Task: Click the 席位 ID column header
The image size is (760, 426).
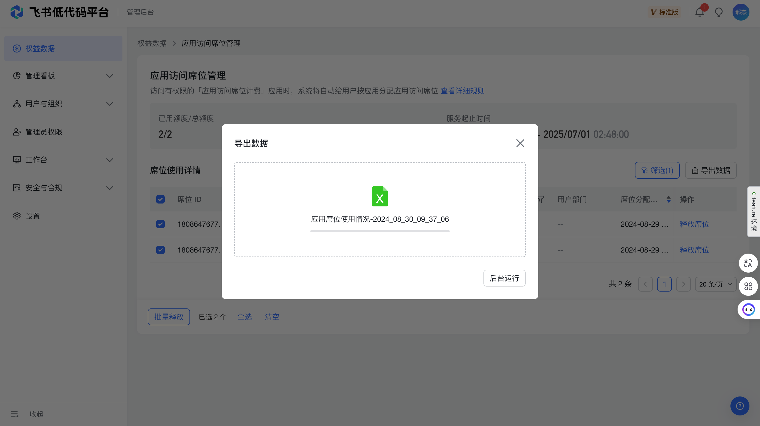Action: [189, 199]
